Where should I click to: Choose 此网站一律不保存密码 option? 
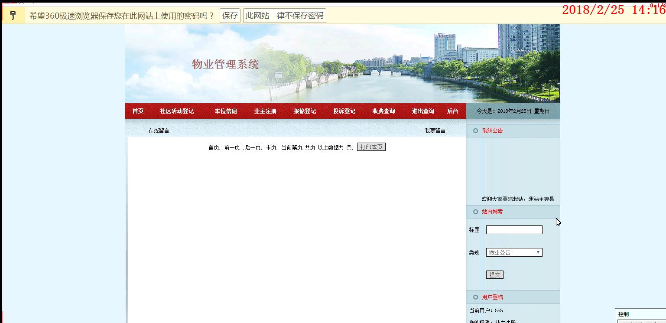284,16
